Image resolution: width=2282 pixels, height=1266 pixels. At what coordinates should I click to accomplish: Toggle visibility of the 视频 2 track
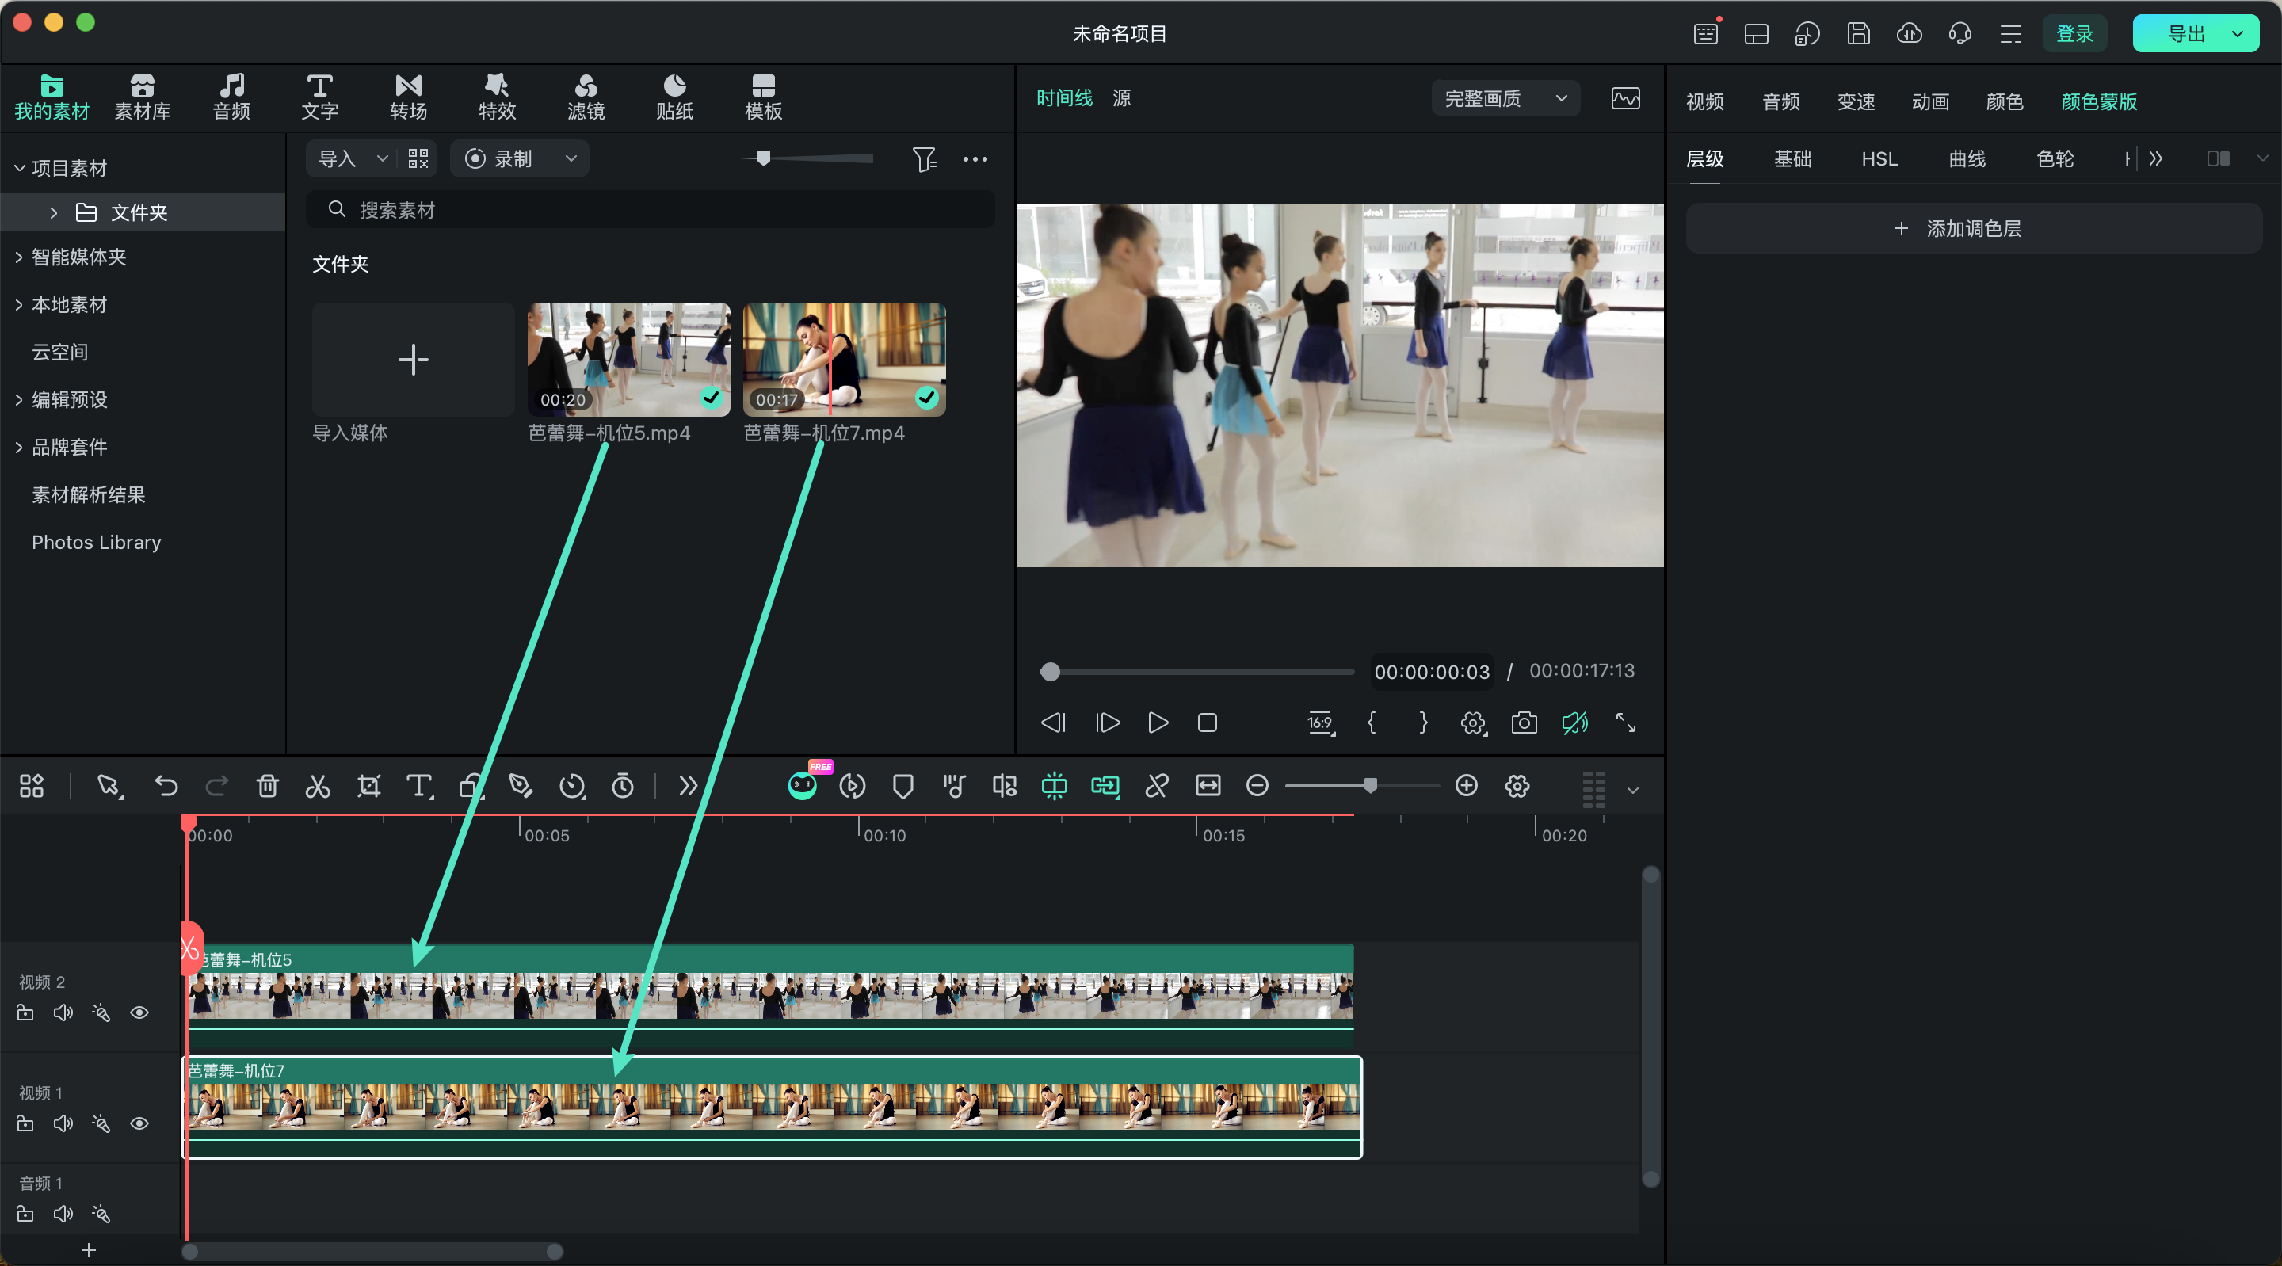coord(139,1012)
